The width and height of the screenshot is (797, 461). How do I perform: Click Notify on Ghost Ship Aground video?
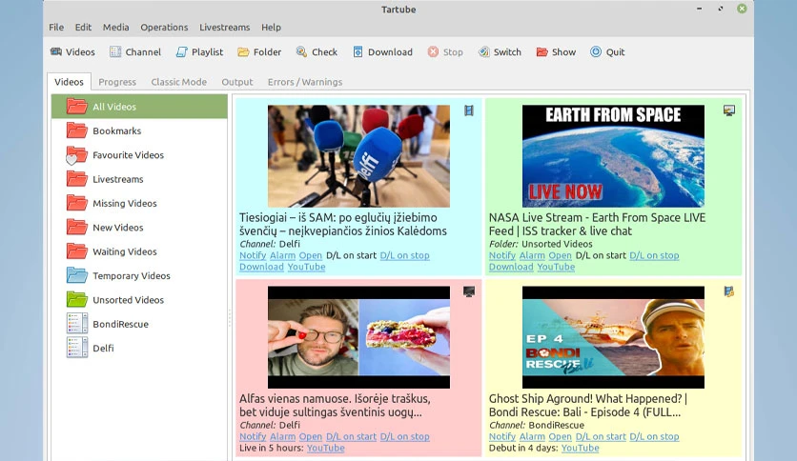pos(502,436)
